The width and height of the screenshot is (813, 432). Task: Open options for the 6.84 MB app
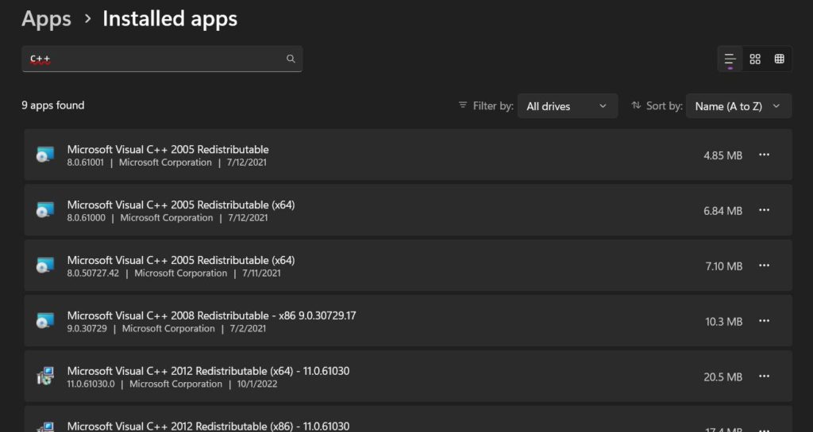765,210
